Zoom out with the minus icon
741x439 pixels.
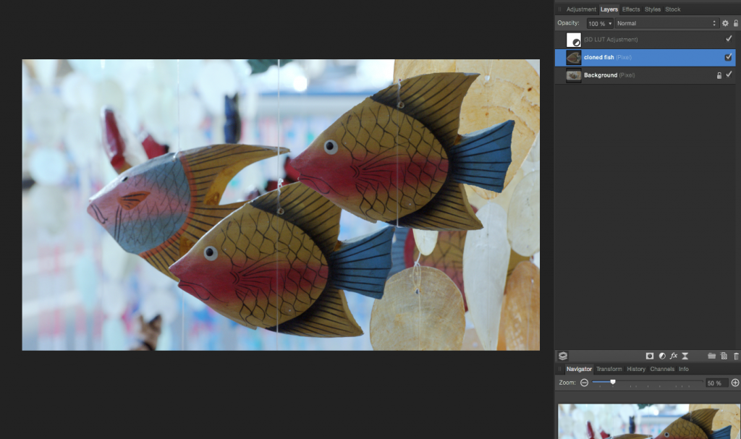(x=584, y=383)
